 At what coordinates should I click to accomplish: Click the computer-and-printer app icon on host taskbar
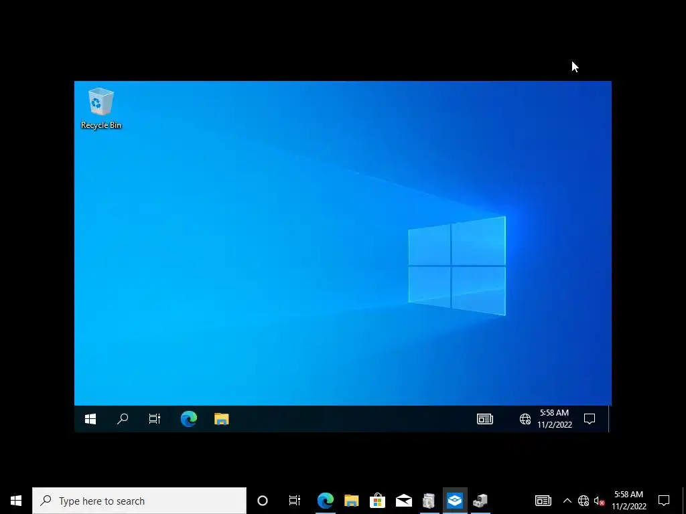(480, 501)
